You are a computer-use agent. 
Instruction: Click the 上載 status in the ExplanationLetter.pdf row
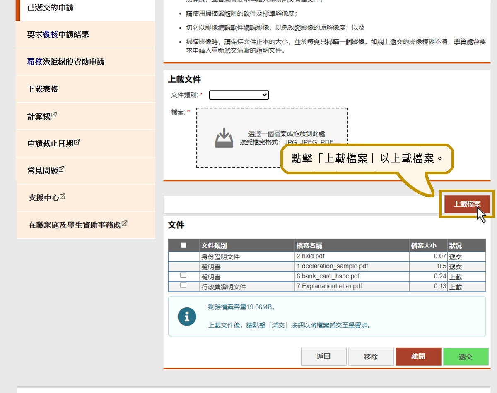click(456, 287)
